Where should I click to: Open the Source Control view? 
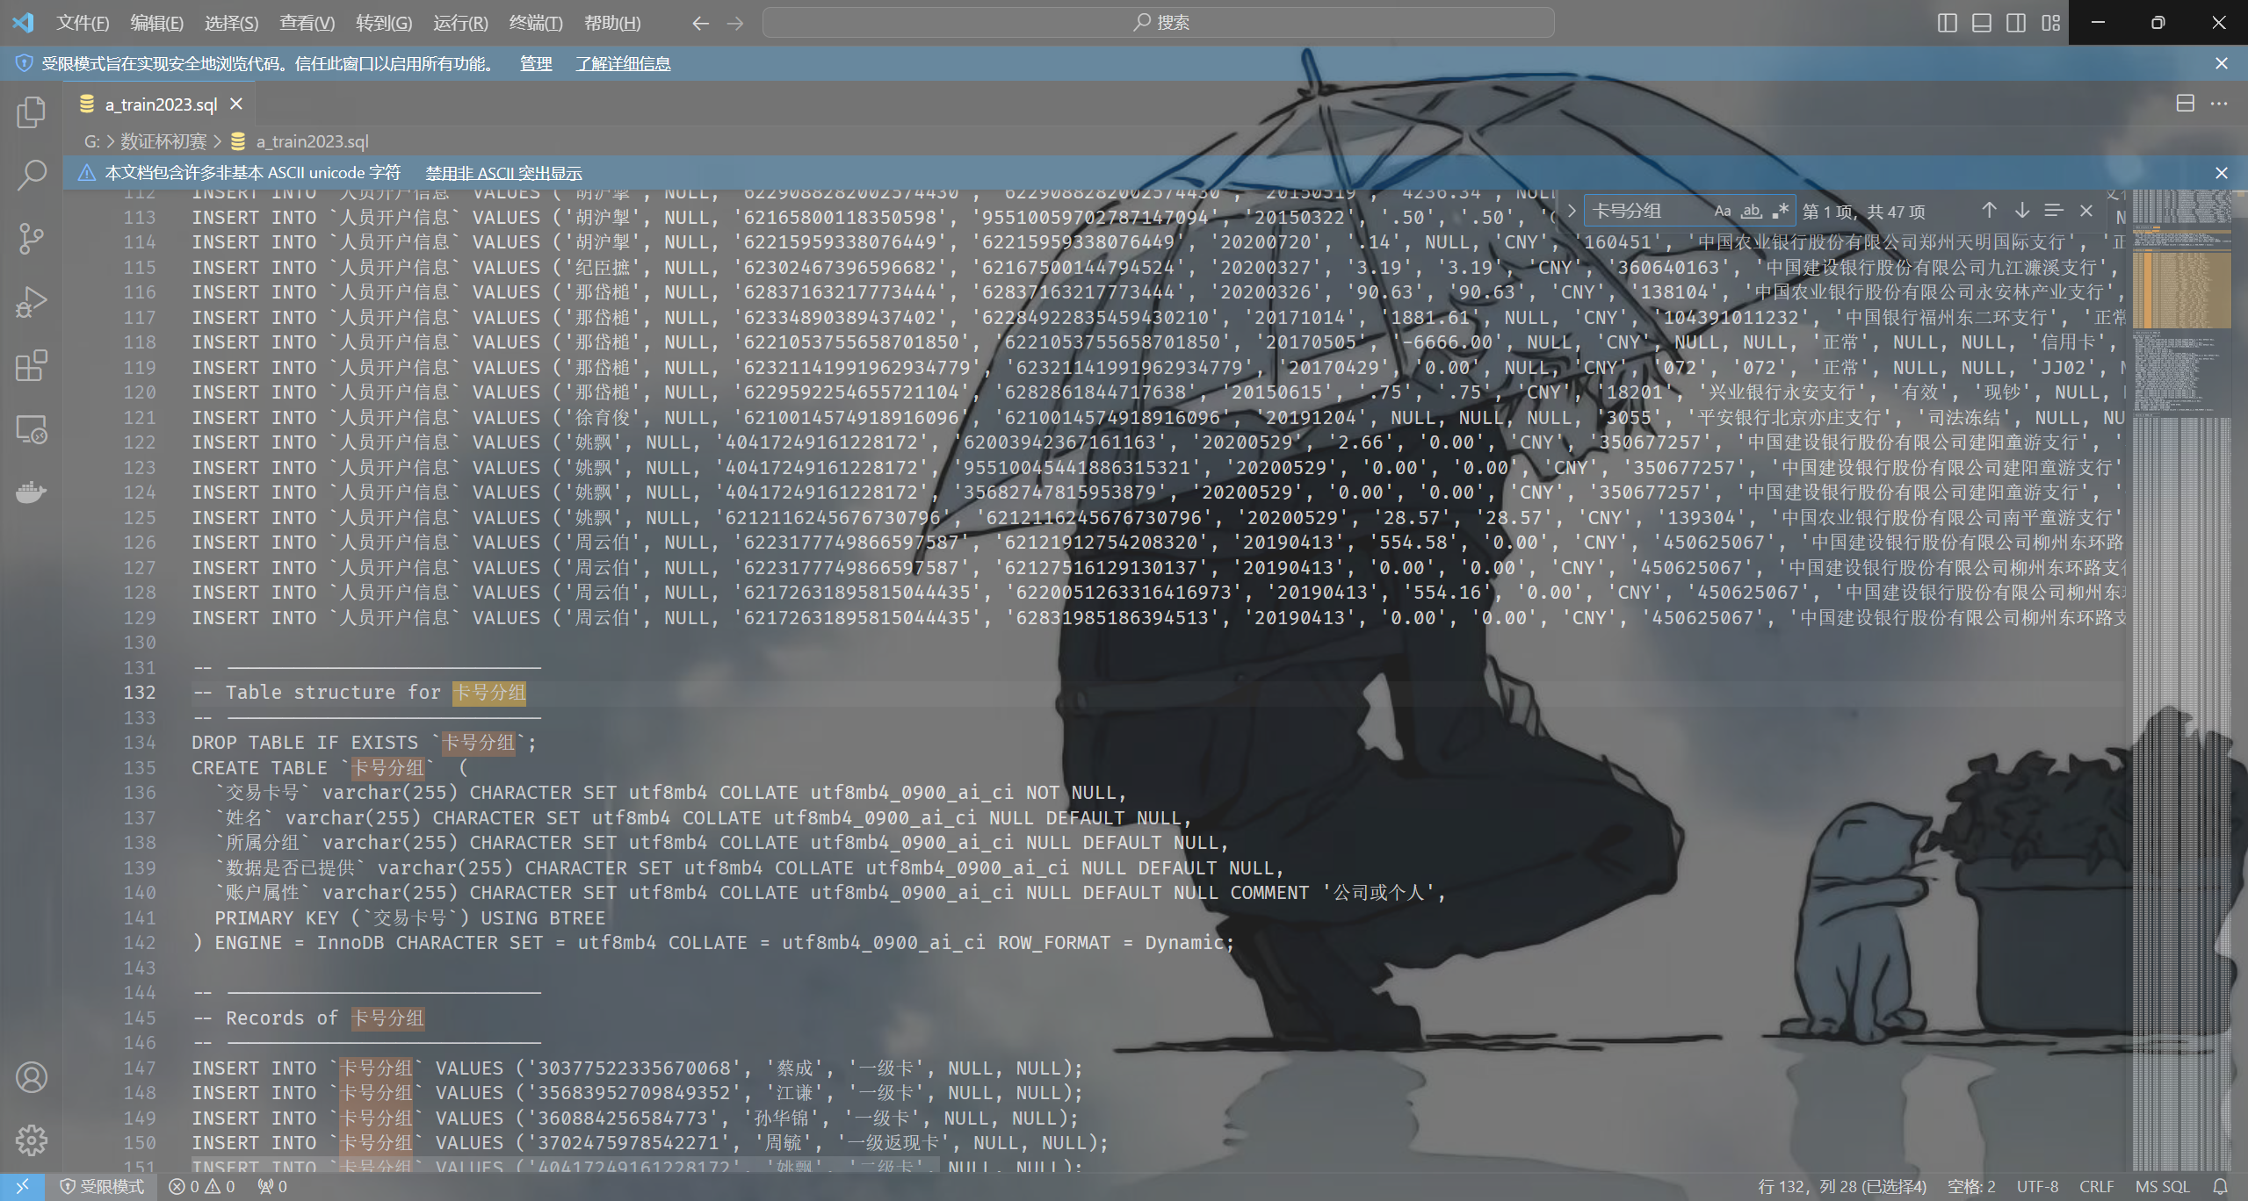click(x=32, y=238)
